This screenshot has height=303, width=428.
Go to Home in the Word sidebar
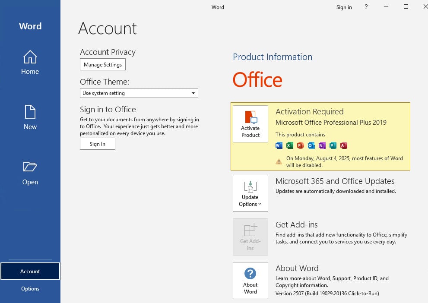[x=30, y=62]
